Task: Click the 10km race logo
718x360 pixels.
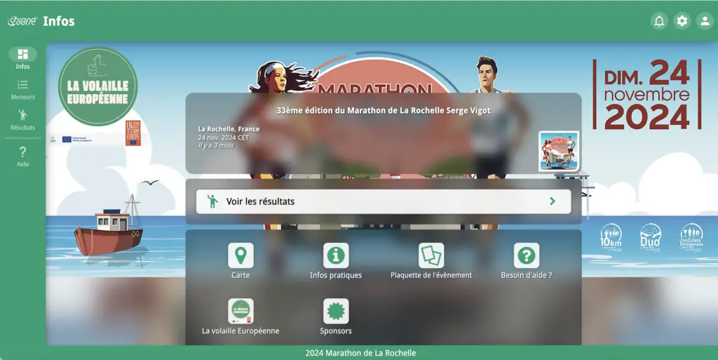Action: coord(611,237)
